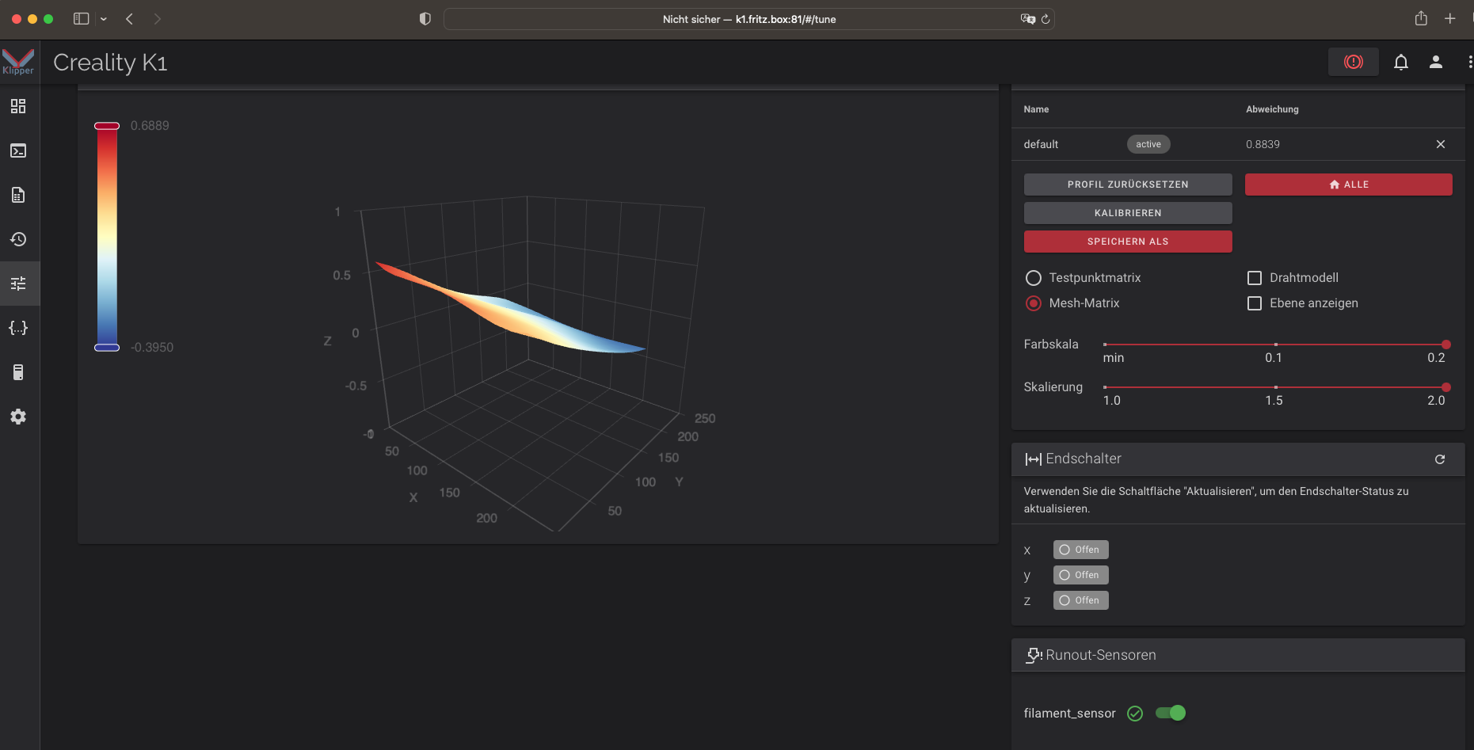
Task: Click the Endschalter panel title
Action: tap(1084, 459)
